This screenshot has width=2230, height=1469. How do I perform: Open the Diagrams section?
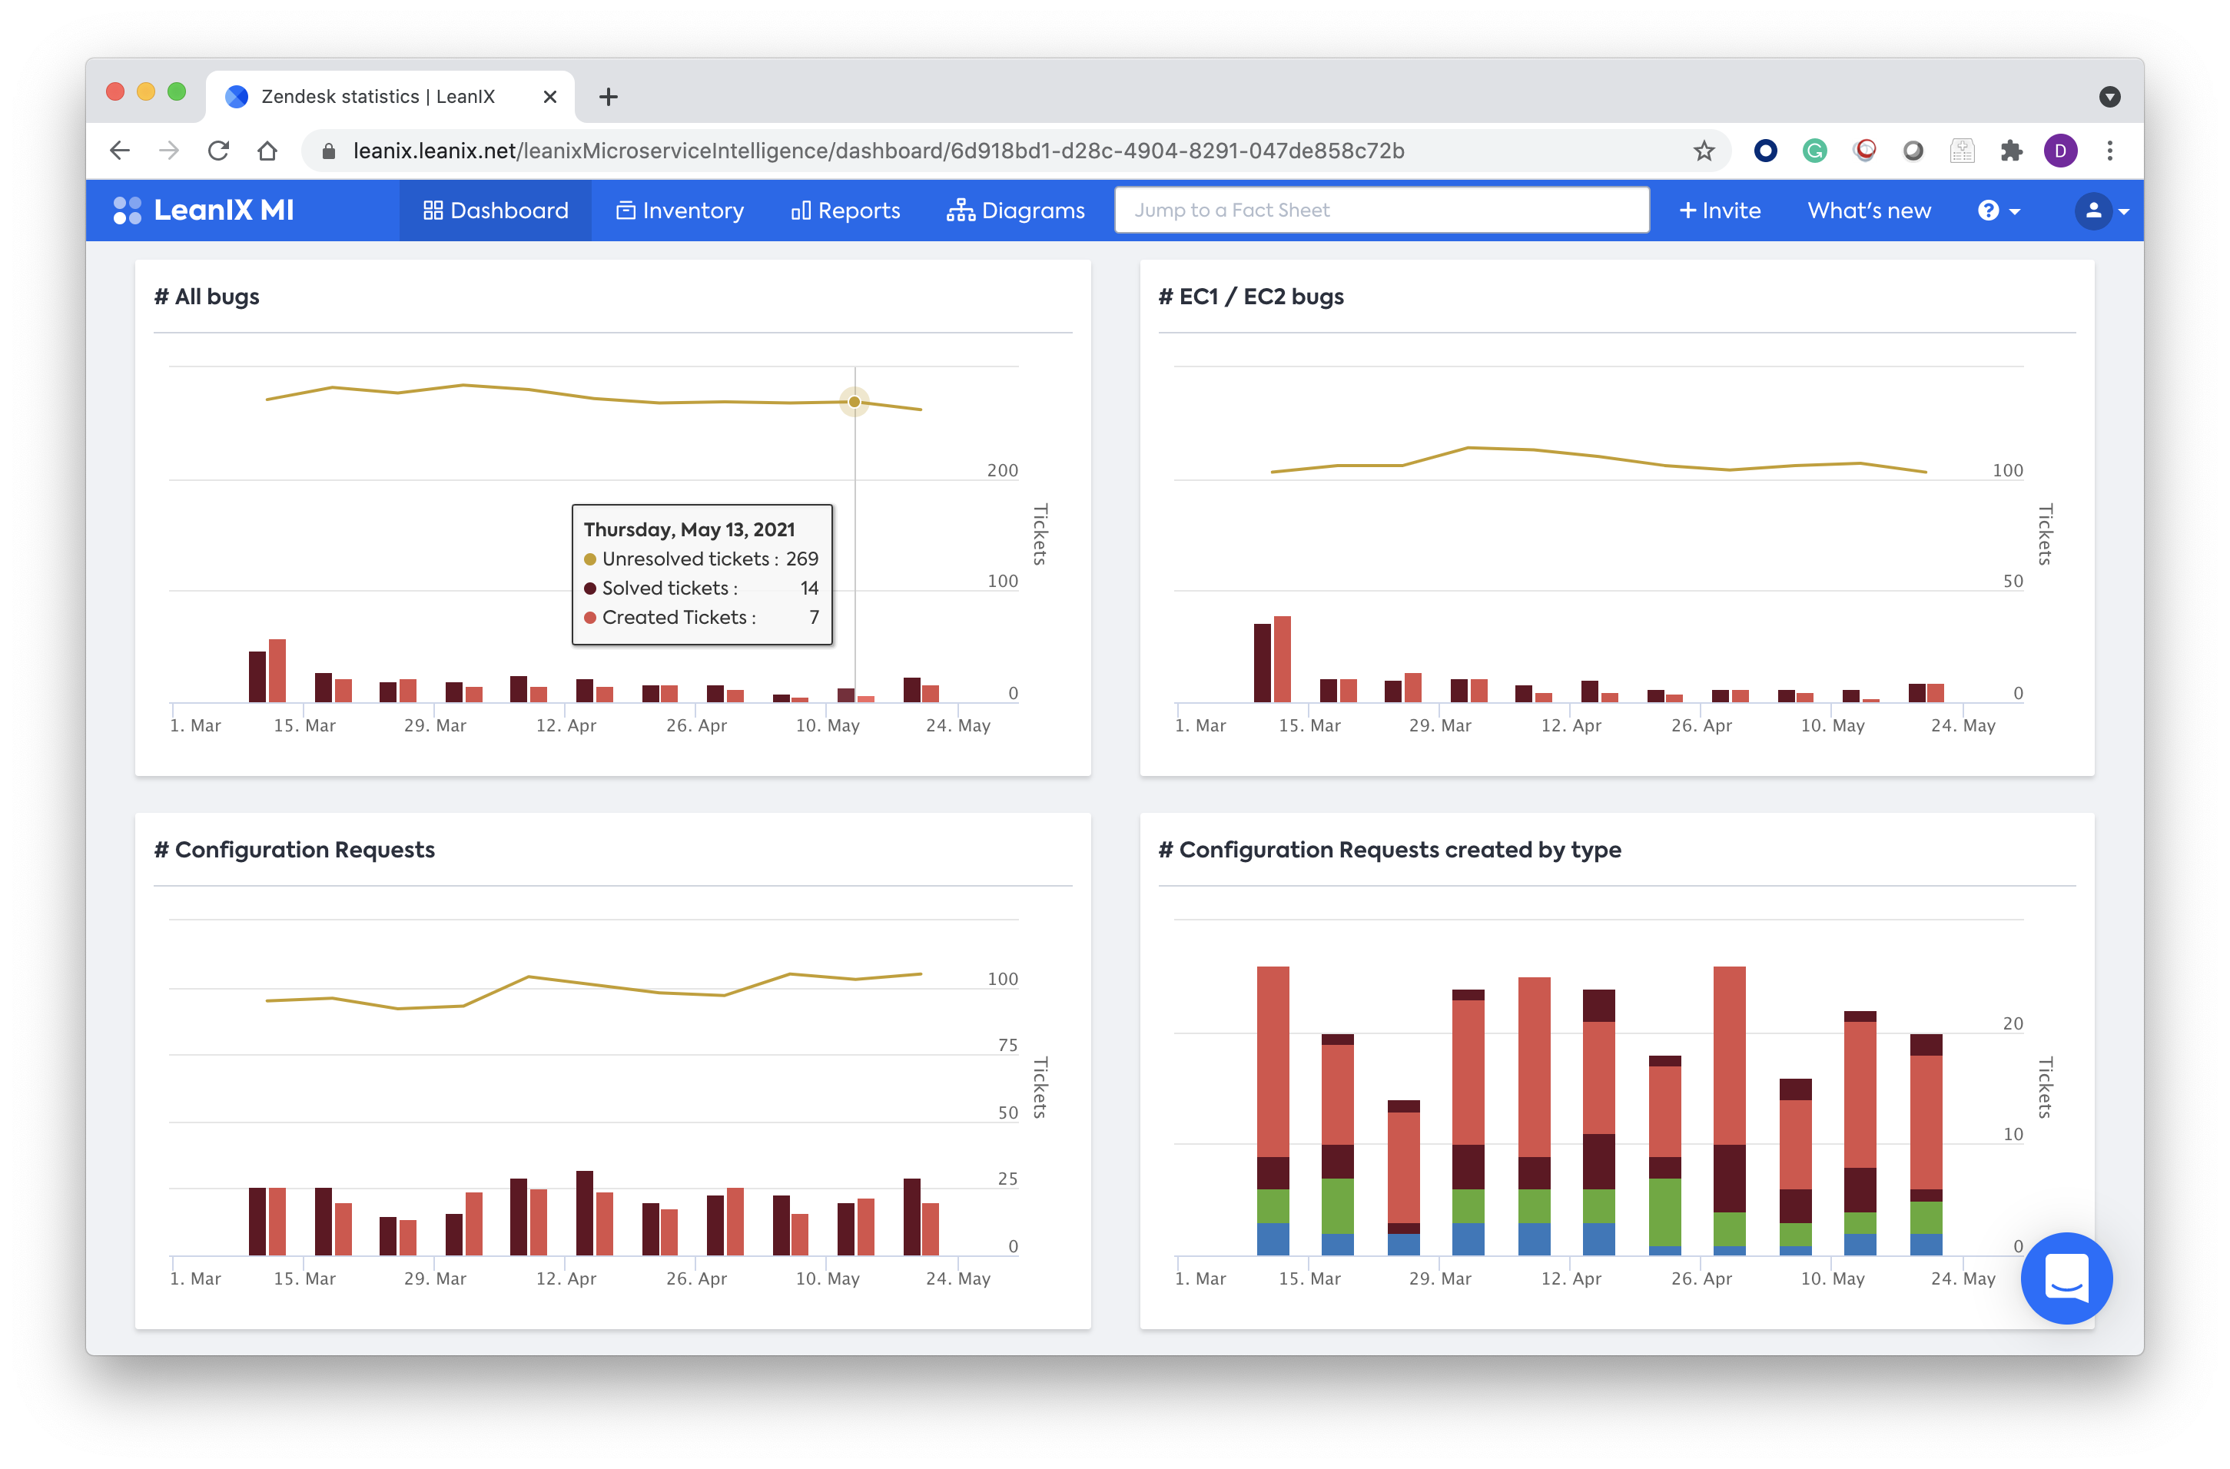click(x=1015, y=211)
